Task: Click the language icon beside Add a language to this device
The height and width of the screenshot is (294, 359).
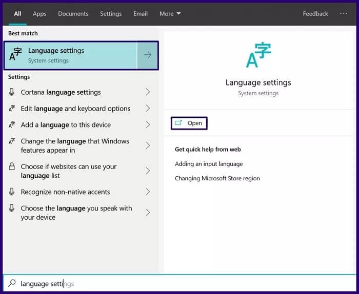Action: pos(12,124)
